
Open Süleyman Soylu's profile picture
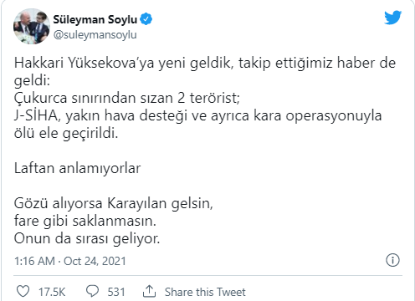click(32, 26)
